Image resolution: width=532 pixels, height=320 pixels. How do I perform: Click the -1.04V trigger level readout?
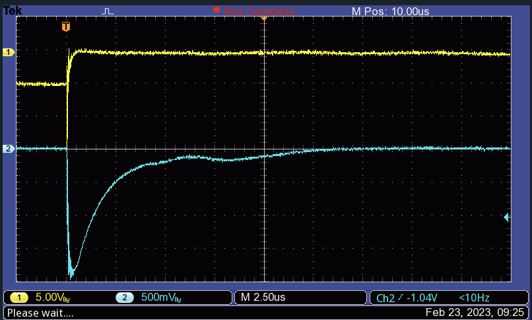pyautogui.click(x=422, y=298)
